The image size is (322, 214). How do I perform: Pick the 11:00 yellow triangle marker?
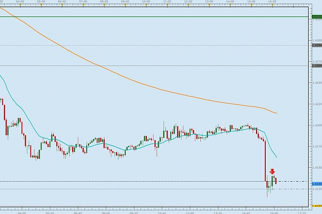point(167,6)
